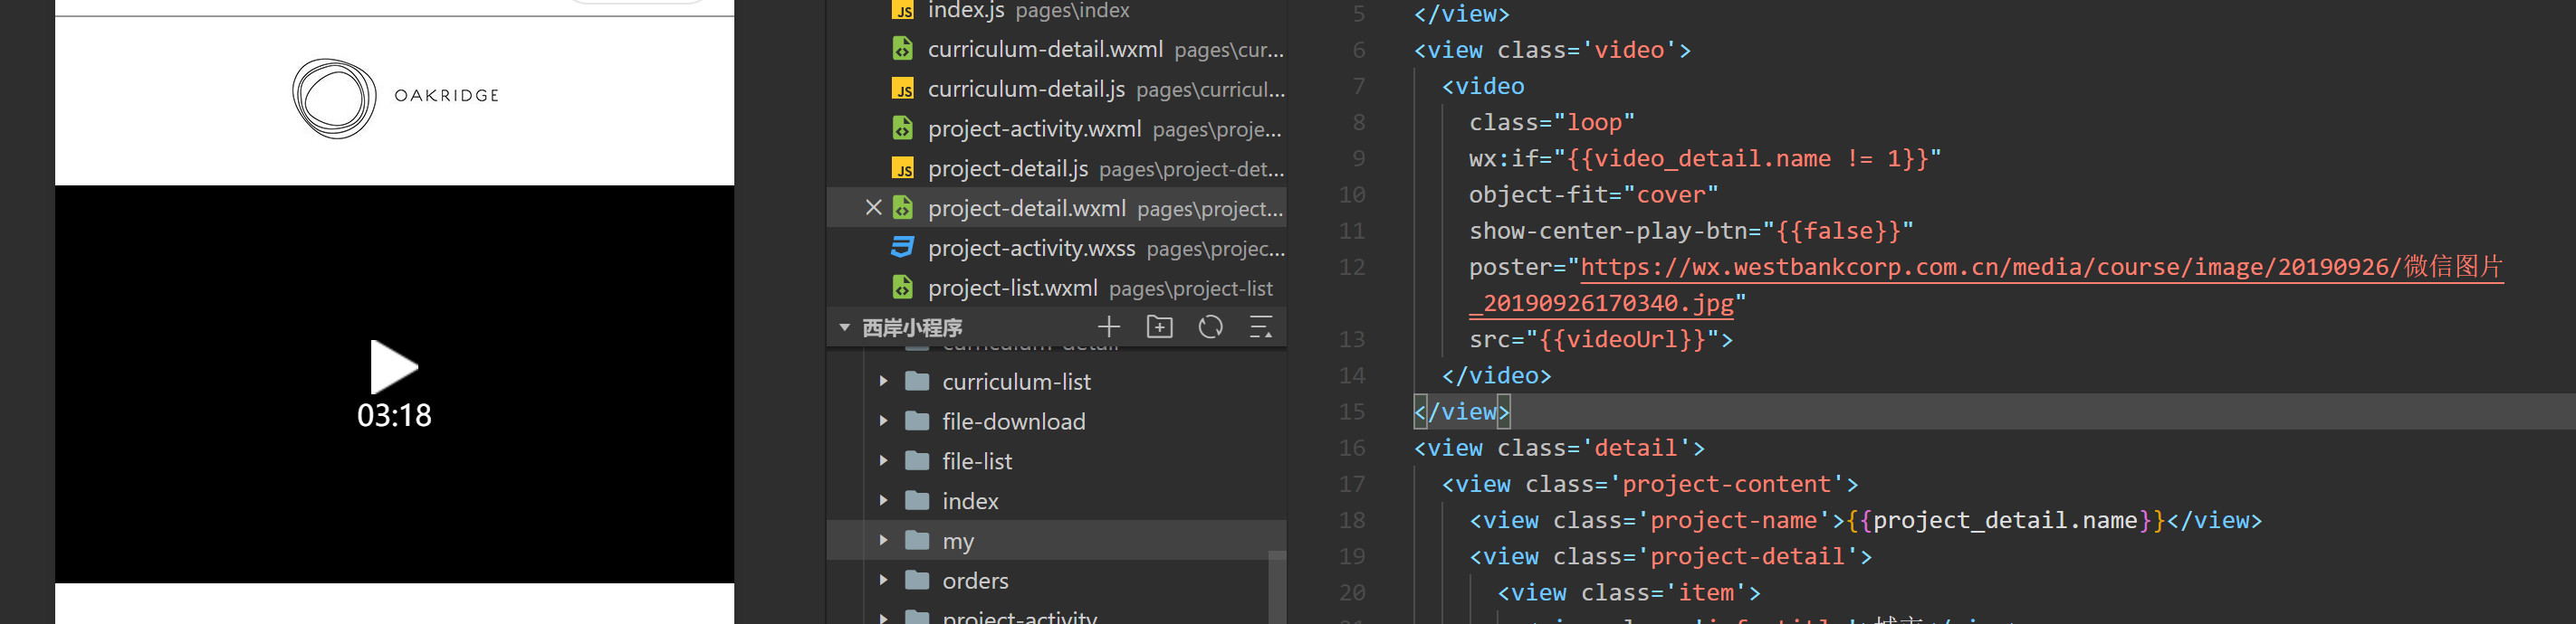Click the show-center-play-btn attribute line
The image size is (2576, 624).
click(x=1690, y=231)
